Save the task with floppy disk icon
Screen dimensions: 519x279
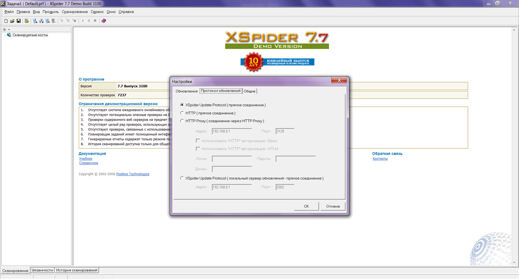(x=19, y=21)
